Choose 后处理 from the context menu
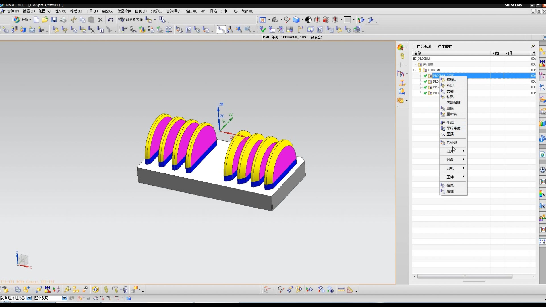 pyautogui.click(x=452, y=143)
